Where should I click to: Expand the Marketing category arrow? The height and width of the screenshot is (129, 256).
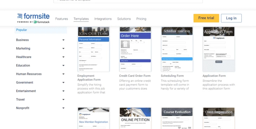pos(63,49)
